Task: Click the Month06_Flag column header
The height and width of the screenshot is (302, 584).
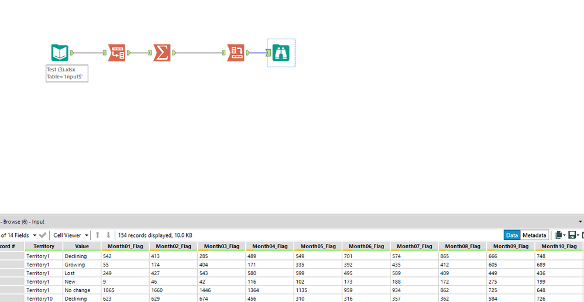Action: coord(366,246)
